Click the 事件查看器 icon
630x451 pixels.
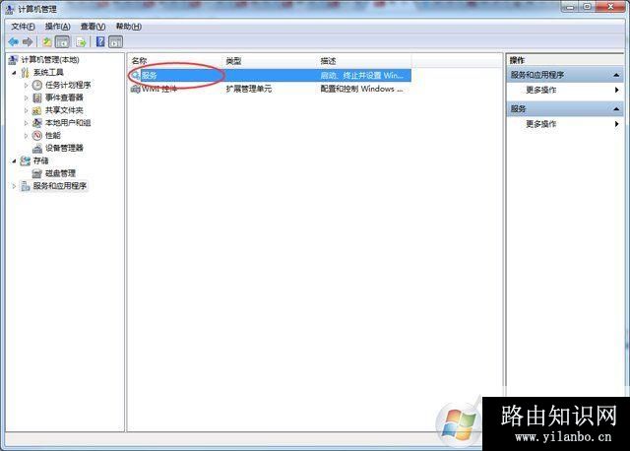[x=37, y=97]
